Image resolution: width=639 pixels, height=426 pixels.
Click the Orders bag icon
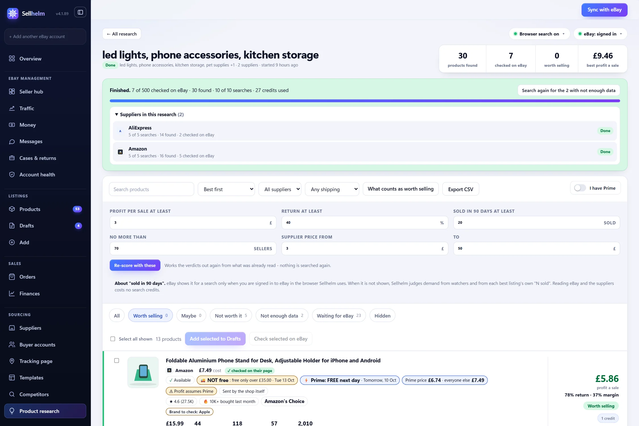[12, 277]
